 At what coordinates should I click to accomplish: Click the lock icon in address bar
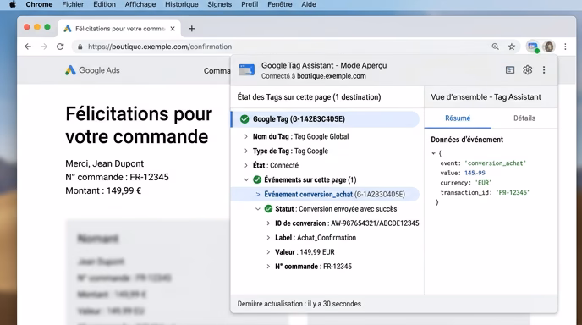point(80,47)
